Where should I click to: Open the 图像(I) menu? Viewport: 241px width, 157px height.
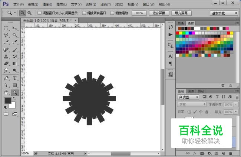coord(47,4)
